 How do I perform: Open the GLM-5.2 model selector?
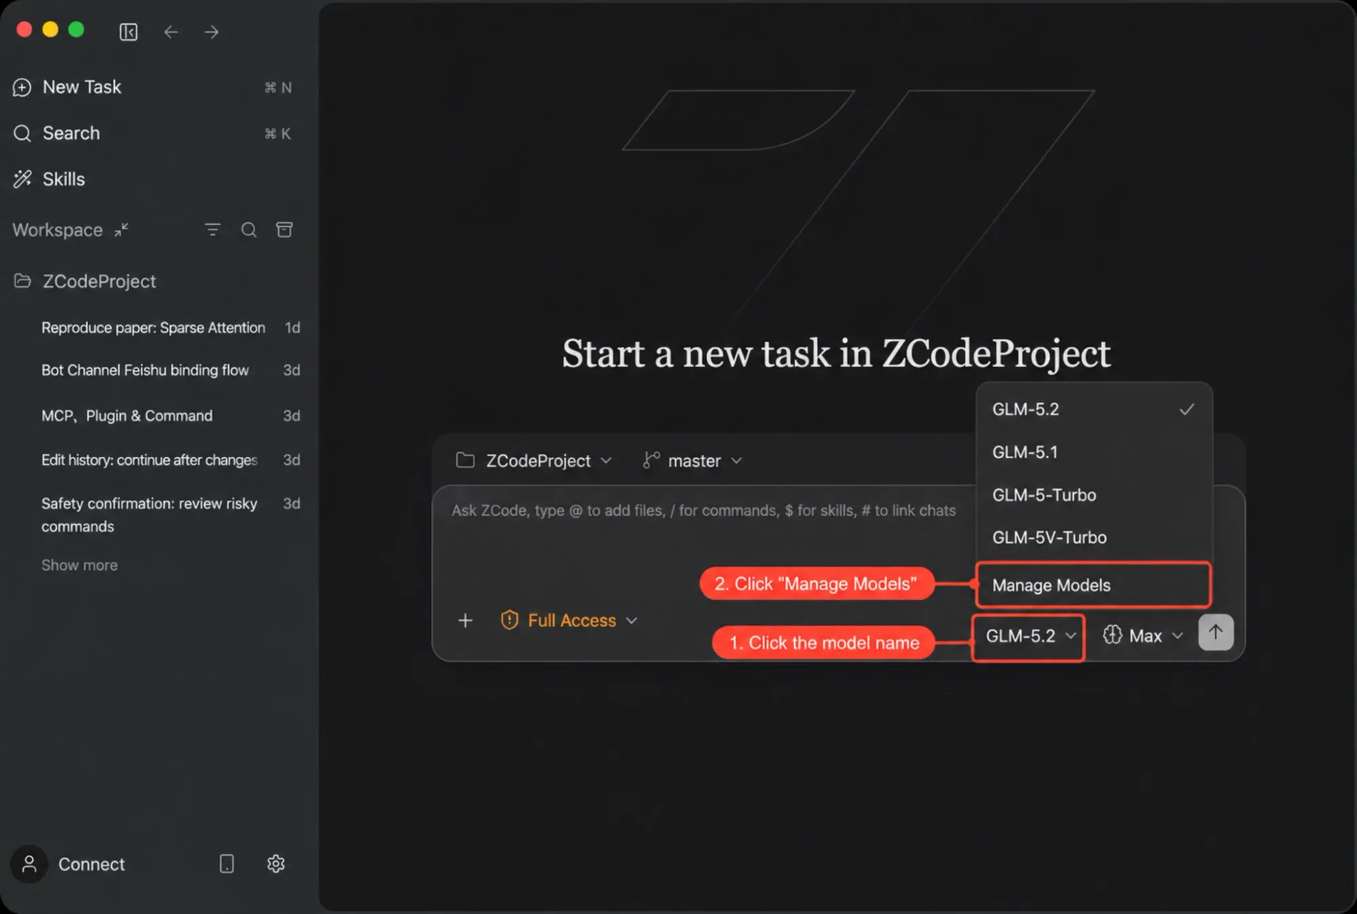(1029, 636)
